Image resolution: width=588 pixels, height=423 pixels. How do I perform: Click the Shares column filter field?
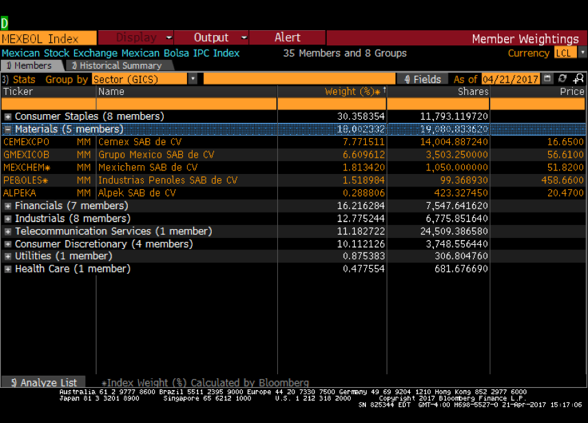(x=438, y=104)
